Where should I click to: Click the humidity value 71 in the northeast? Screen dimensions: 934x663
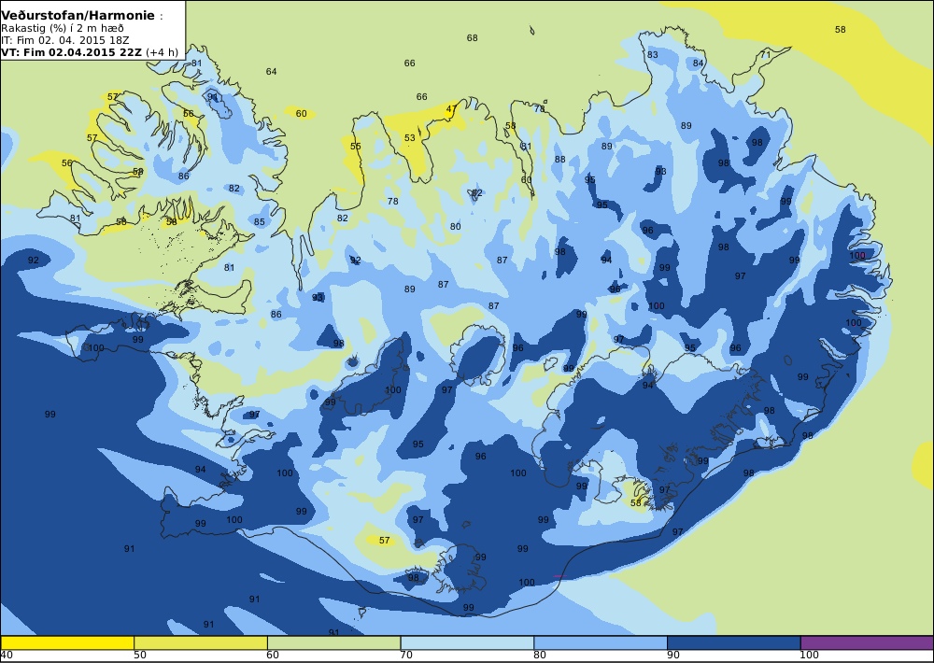766,55
